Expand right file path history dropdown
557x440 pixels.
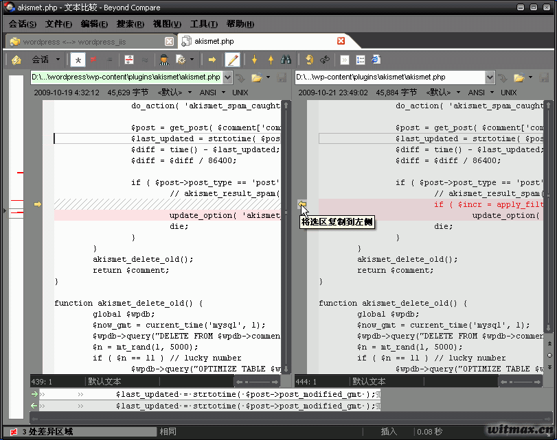[490, 77]
